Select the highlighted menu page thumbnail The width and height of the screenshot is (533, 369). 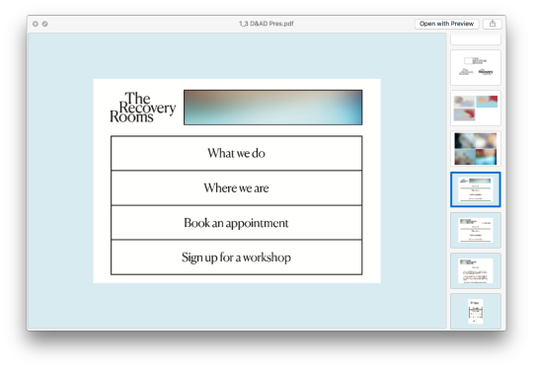point(476,189)
